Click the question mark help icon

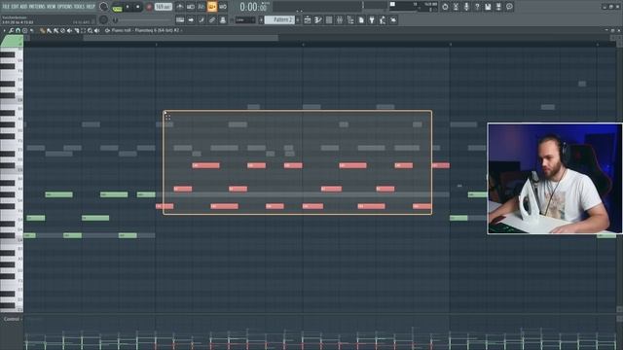[x=477, y=7]
